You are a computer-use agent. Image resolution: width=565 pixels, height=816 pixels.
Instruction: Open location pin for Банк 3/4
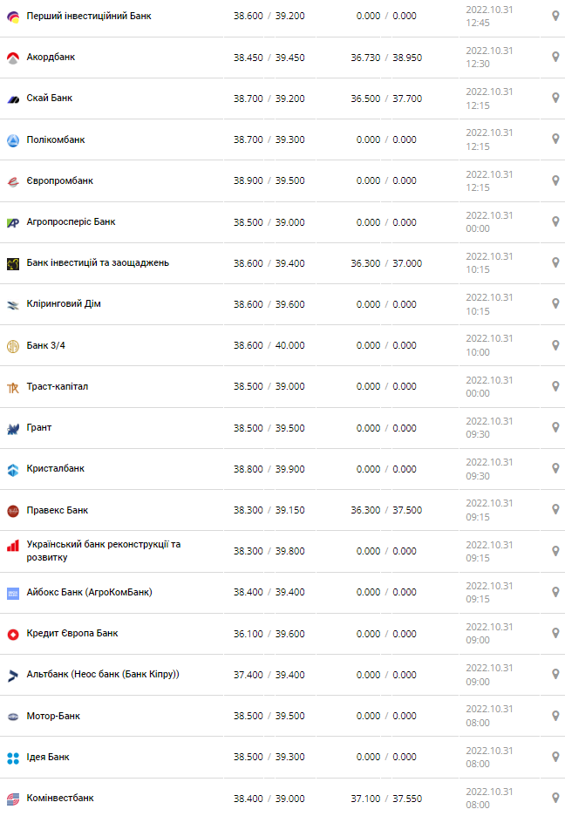(x=555, y=345)
